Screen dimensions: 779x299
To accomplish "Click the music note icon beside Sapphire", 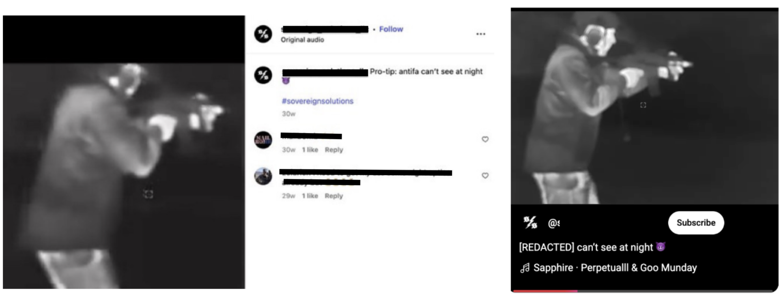I will click(525, 268).
